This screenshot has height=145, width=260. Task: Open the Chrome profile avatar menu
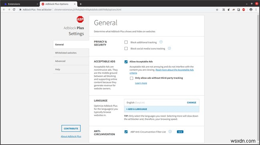251,10
